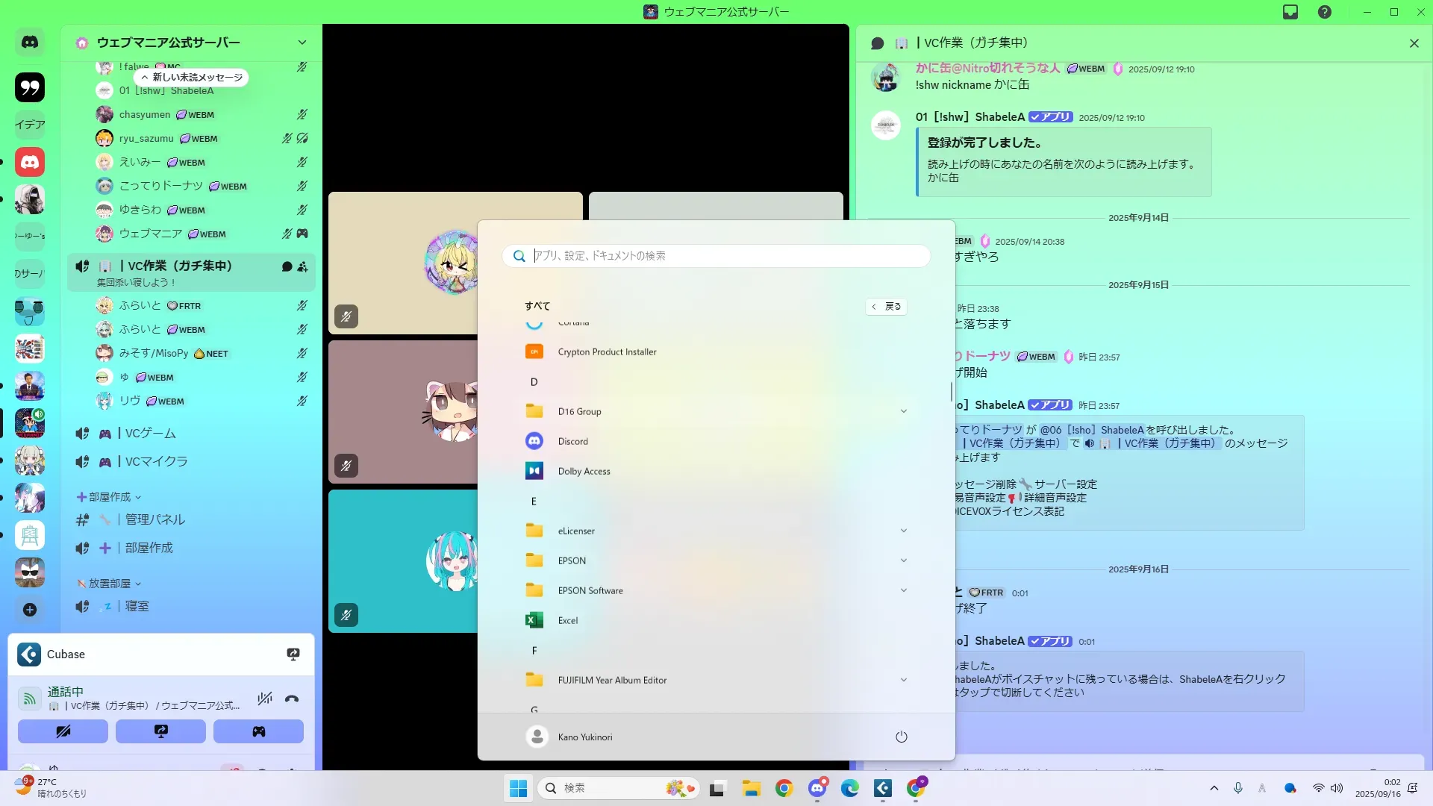1433x806 pixels.
Task: Click the Discord inbox icon in title bar
Action: [x=1290, y=12]
